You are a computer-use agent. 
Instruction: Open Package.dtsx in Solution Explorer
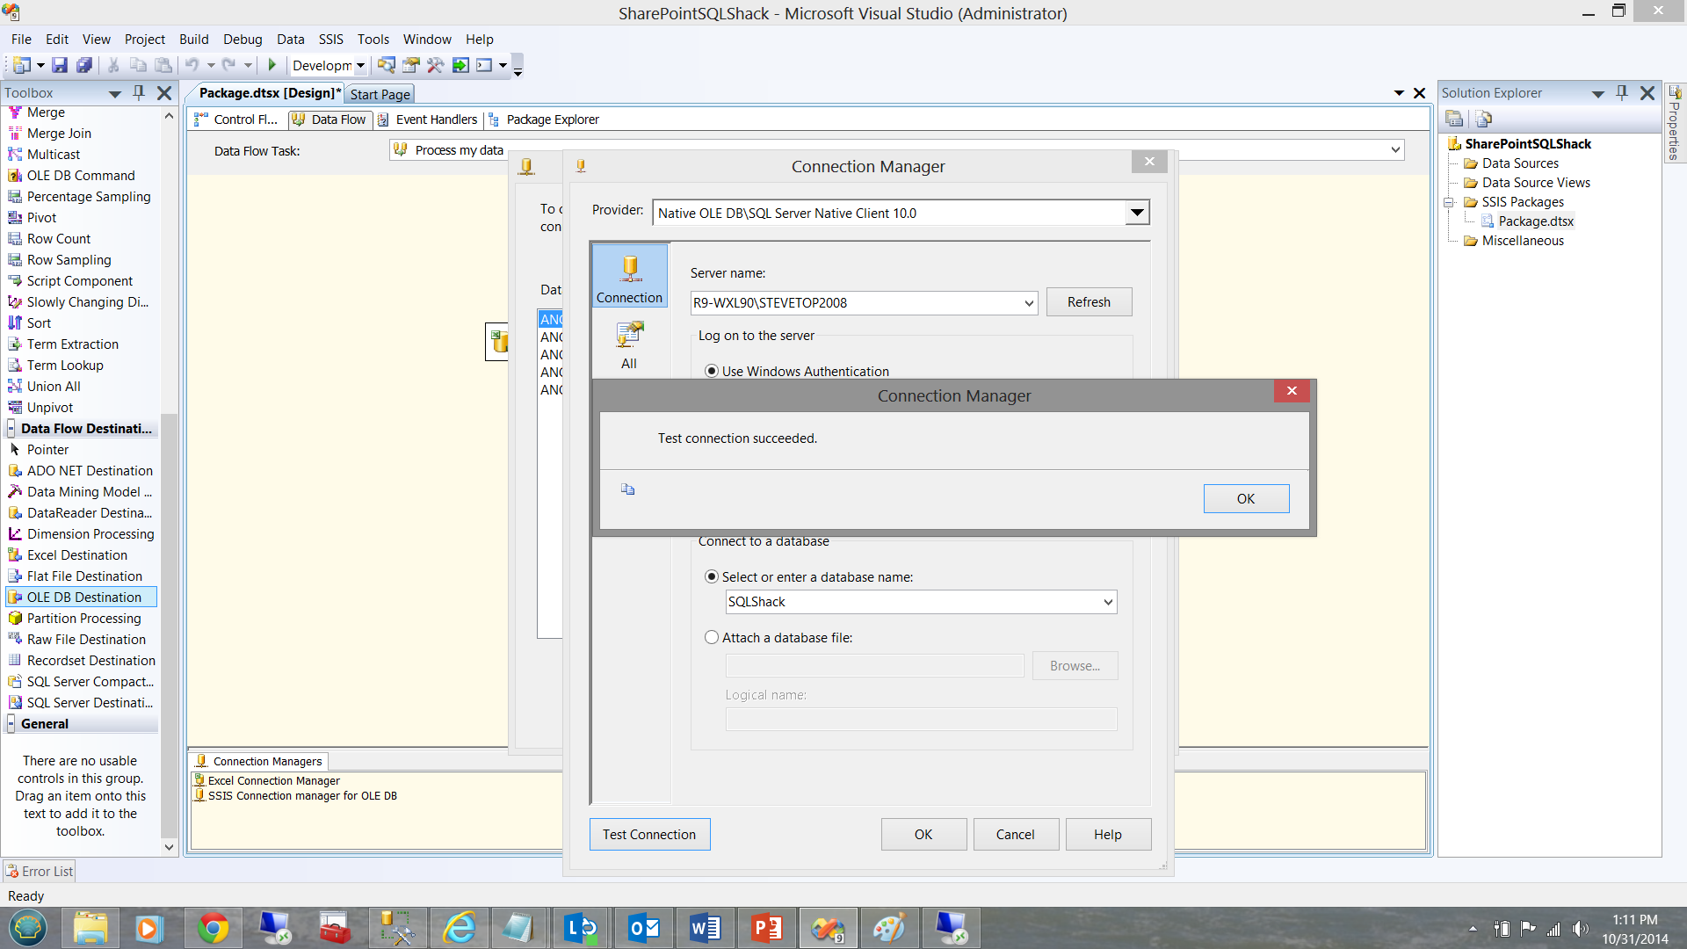click(1535, 221)
